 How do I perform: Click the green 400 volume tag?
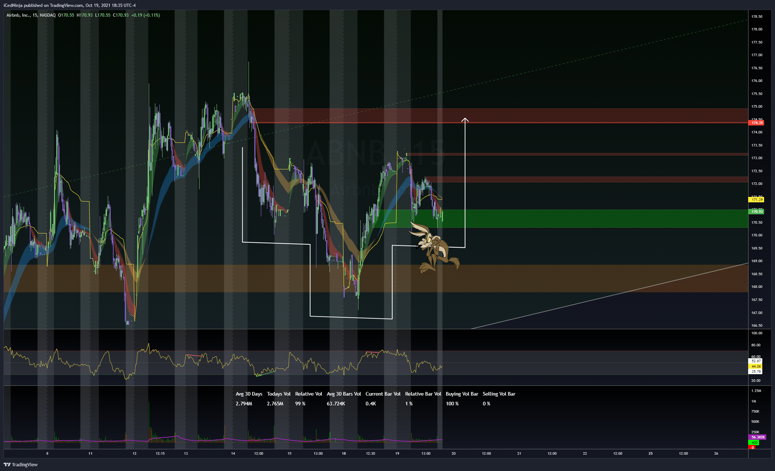(x=754, y=443)
